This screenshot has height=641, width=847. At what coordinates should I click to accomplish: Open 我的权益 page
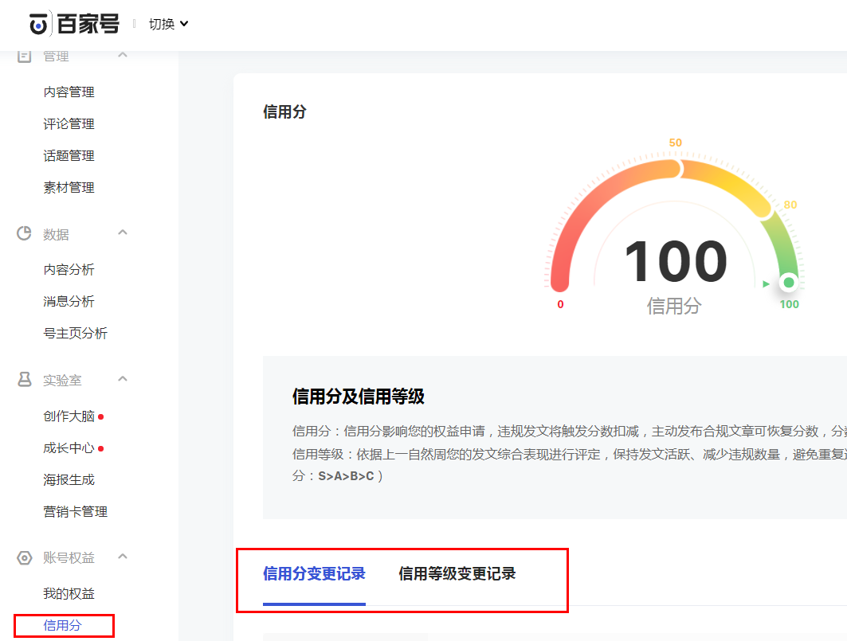point(69,594)
